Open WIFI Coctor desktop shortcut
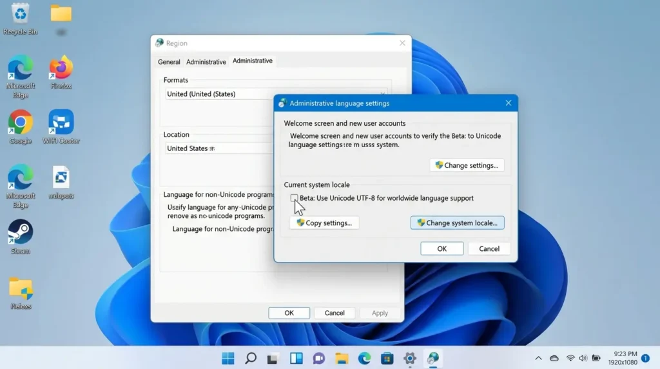The height and width of the screenshot is (369, 660). (x=61, y=127)
